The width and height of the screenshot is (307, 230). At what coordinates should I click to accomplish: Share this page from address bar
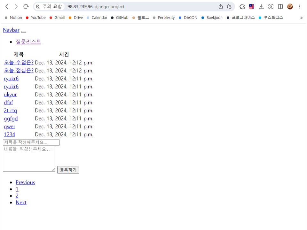click(221, 7)
